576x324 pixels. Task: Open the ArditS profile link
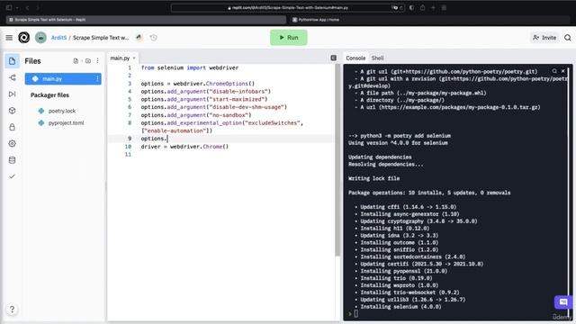point(58,38)
